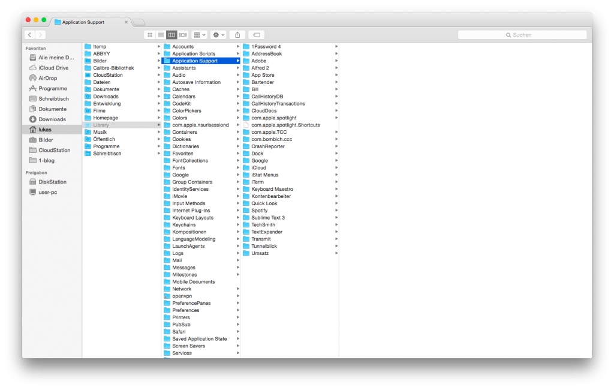614x390 pixels.
Task: Go back with the left arrow button
Action: click(x=30, y=35)
